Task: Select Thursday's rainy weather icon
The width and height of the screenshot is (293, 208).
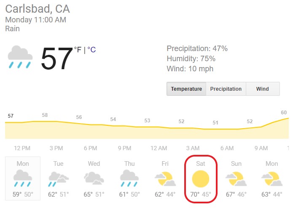Action: pyautogui.click(x=129, y=178)
